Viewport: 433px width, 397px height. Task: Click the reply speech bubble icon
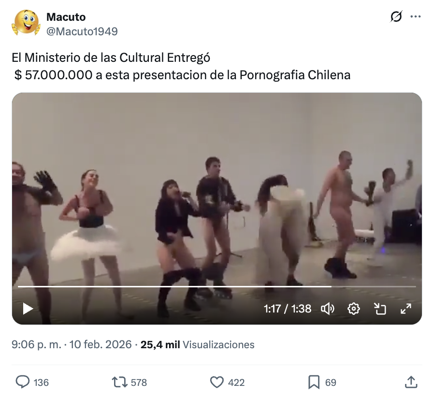22,382
